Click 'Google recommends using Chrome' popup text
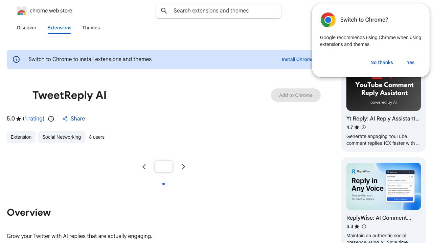This screenshot has width=433, height=243. [x=370, y=41]
